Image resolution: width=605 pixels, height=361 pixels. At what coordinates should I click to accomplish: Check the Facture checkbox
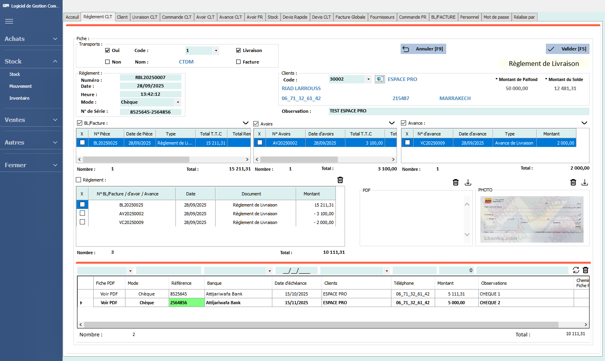[238, 62]
